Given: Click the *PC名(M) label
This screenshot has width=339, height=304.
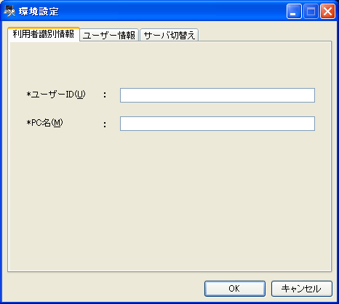Looking at the screenshot, I should pos(44,123).
